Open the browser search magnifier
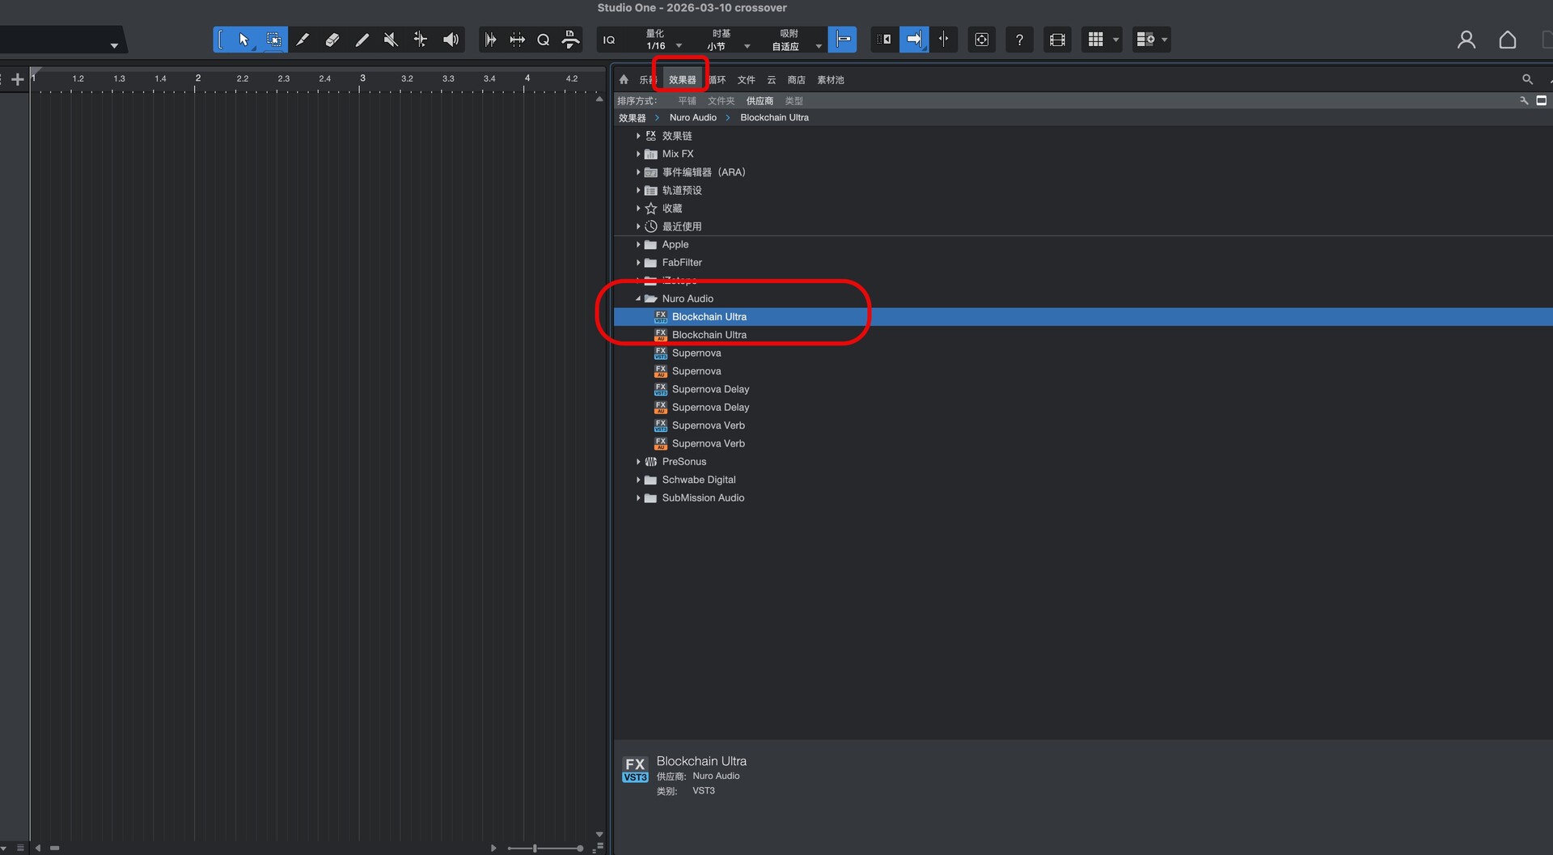This screenshot has height=855, width=1553. coord(1527,79)
